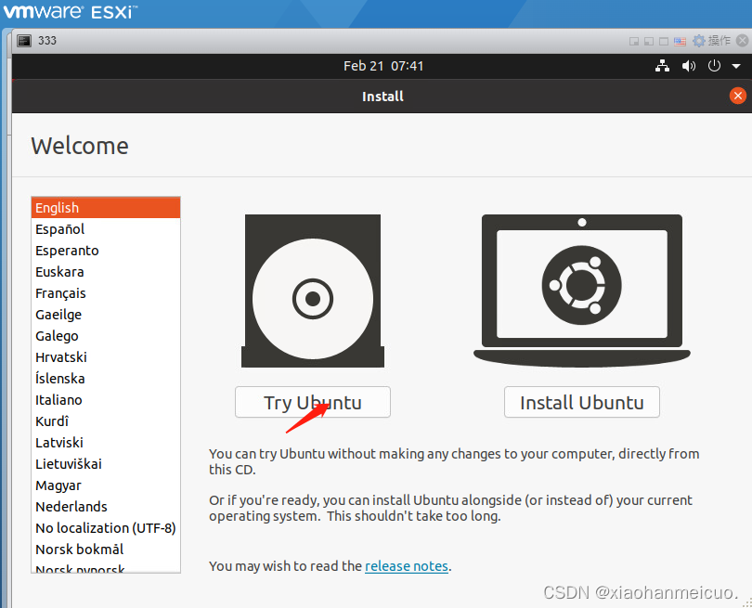This screenshot has width=752, height=608.
Task: Select Gaeilge in the language list
Action: [x=106, y=315]
